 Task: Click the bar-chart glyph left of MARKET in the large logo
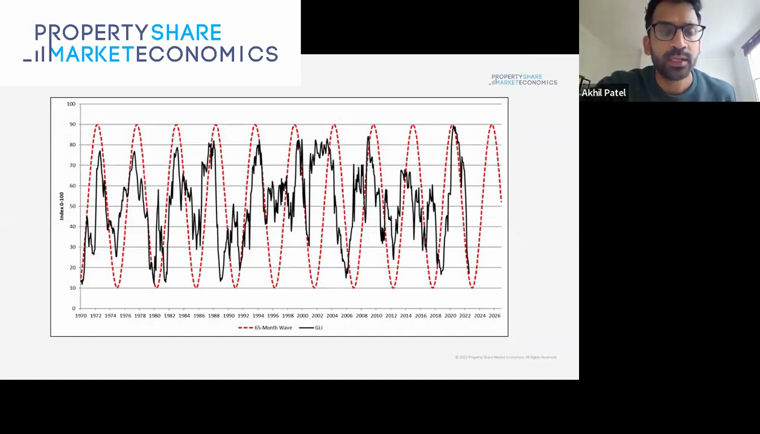tap(34, 55)
